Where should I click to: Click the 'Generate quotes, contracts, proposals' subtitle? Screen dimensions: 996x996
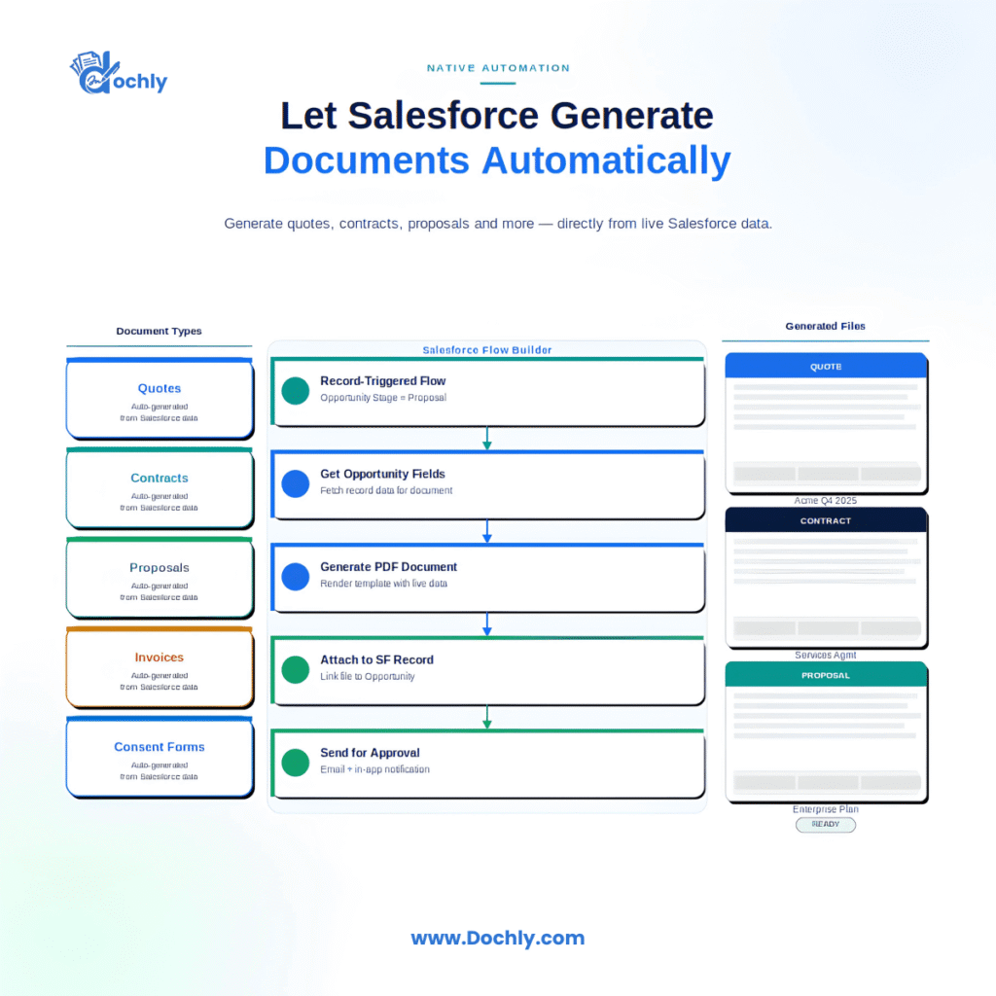[498, 224]
